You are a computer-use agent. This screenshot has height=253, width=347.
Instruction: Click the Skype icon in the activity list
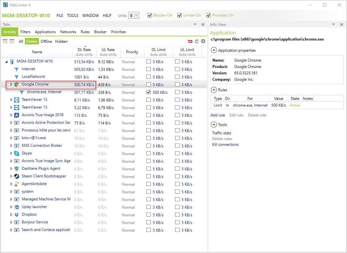point(17,153)
